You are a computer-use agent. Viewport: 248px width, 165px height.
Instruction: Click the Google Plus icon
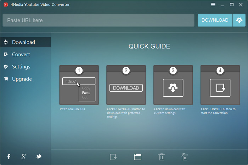pyautogui.click(x=24, y=157)
